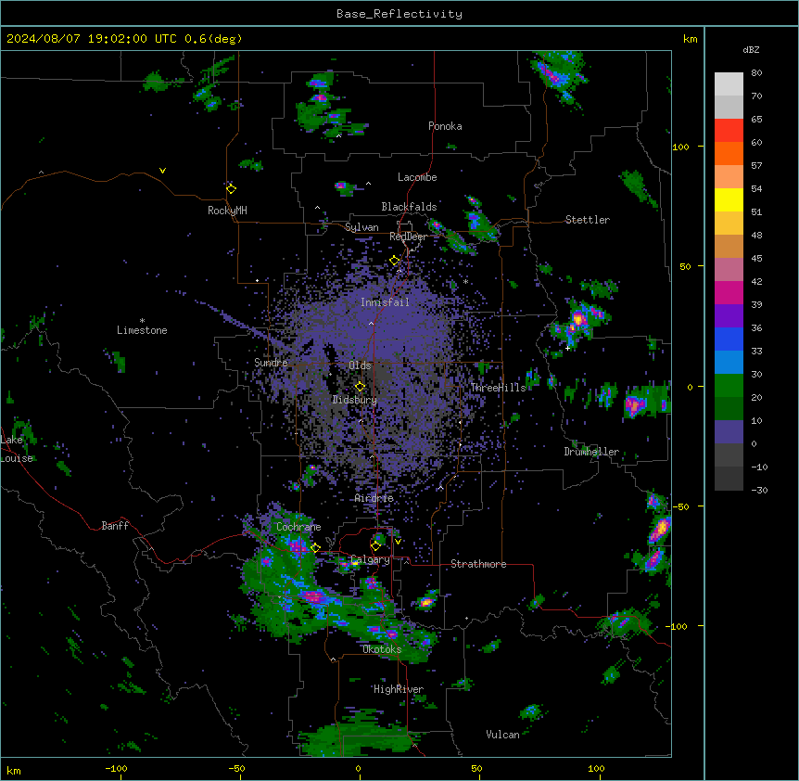This screenshot has width=799, height=781.
Task: Select the royal blue legend swatch near 36
Action: 729,339
